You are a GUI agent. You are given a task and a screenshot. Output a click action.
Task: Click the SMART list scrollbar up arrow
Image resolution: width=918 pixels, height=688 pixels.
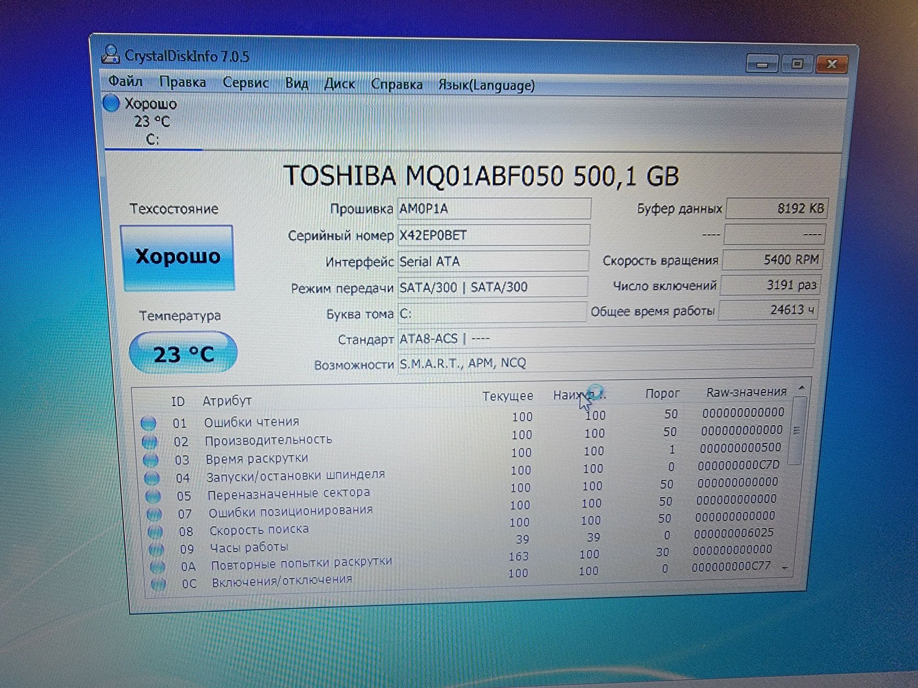[801, 388]
